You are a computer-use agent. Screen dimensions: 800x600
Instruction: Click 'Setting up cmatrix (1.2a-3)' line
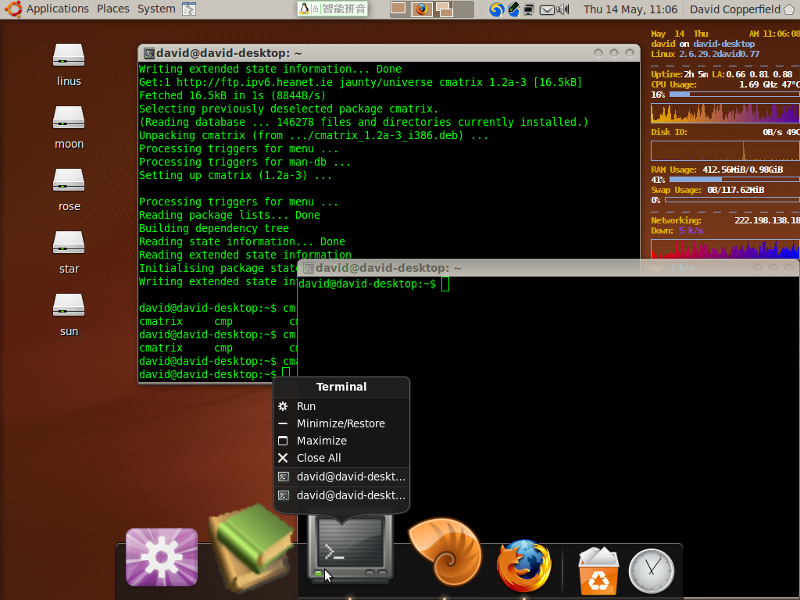click(x=235, y=175)
